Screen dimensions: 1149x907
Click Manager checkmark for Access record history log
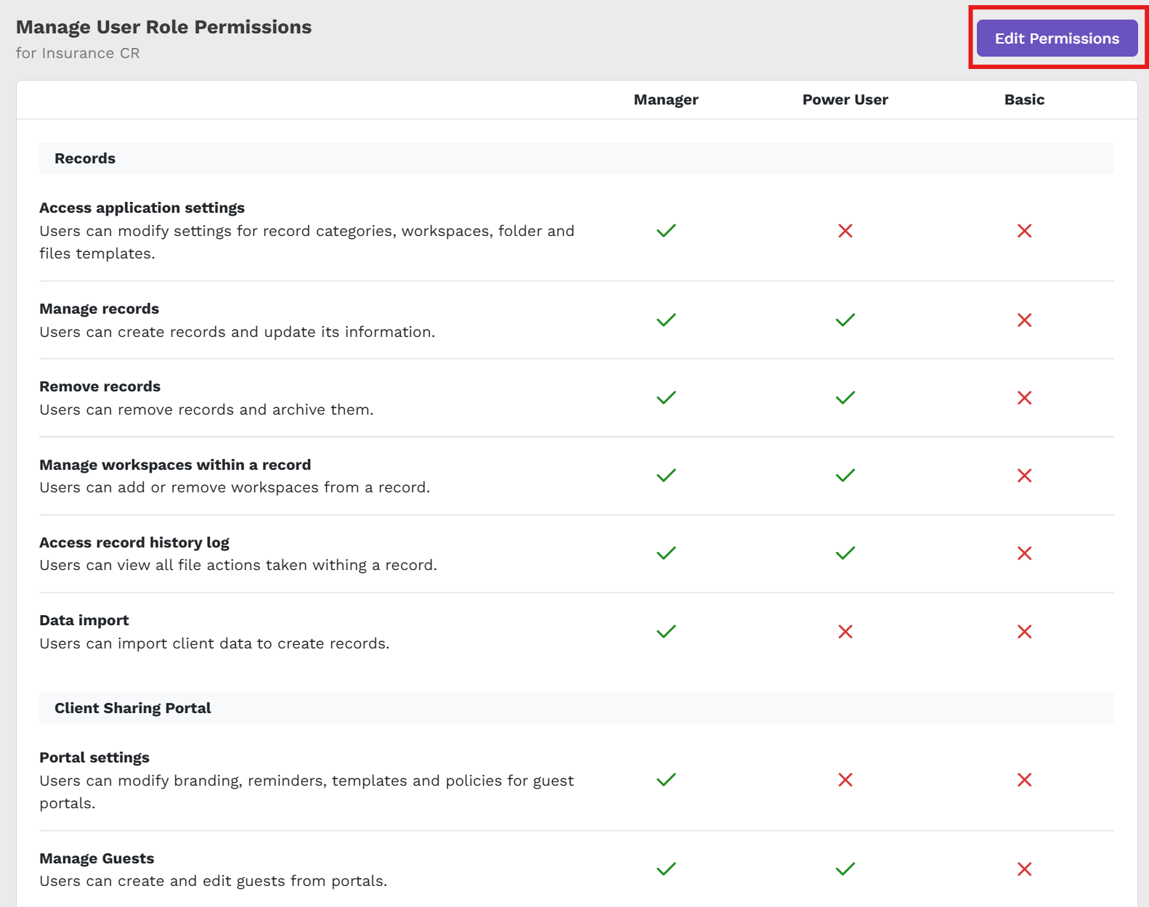(666, 553)
